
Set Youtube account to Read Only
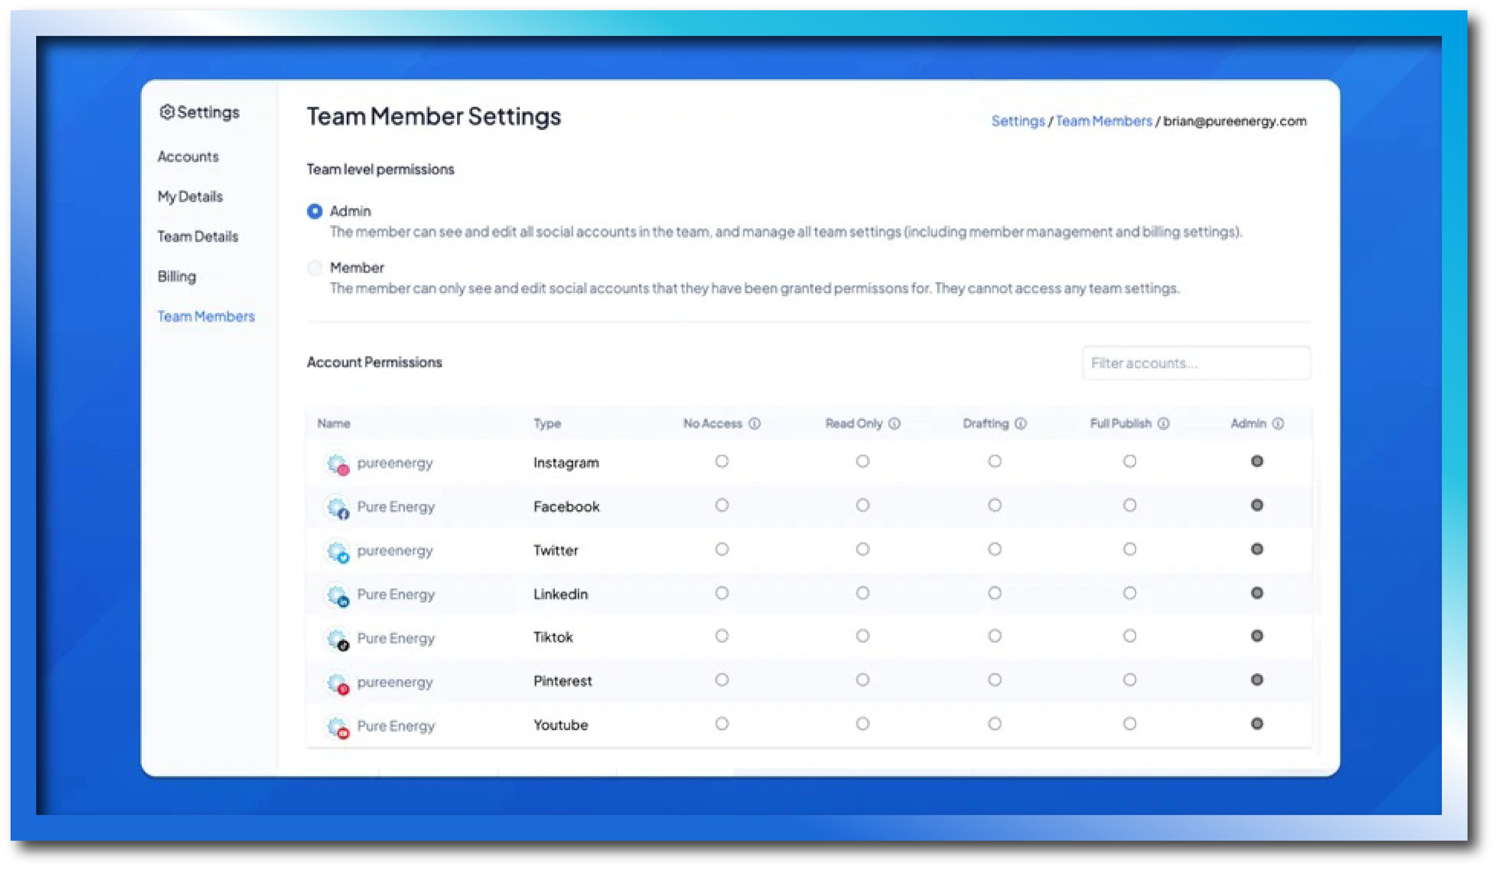coord(863,723)
